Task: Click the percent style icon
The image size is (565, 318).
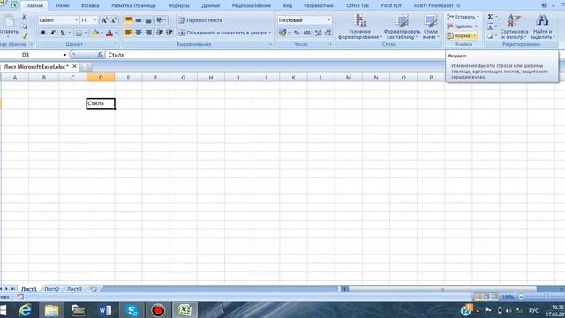Action: click(x=297, y=33)
